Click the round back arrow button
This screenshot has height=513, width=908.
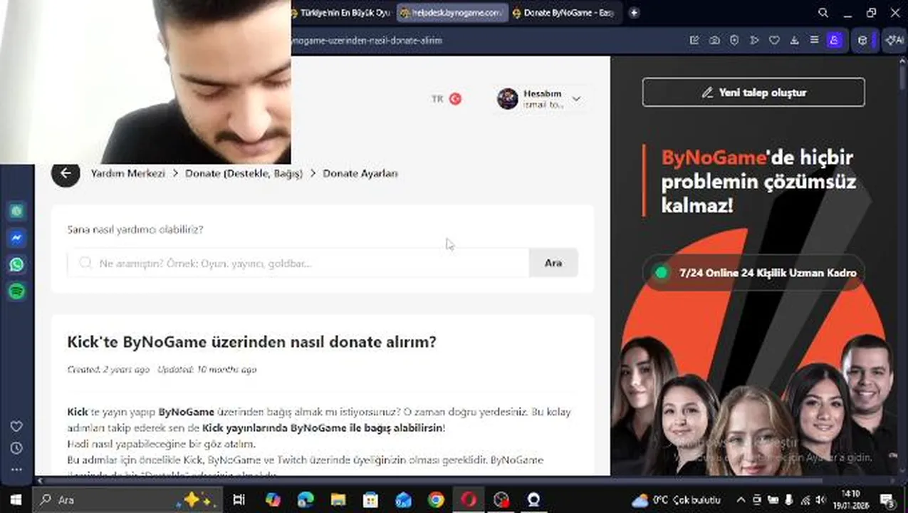click(x=66, y=173)
